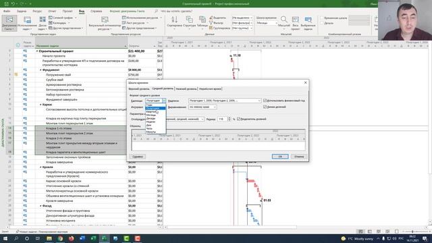Open File Explorer from taskbar
This screenshot has width=432, height=243.
(x=49, y=238)
